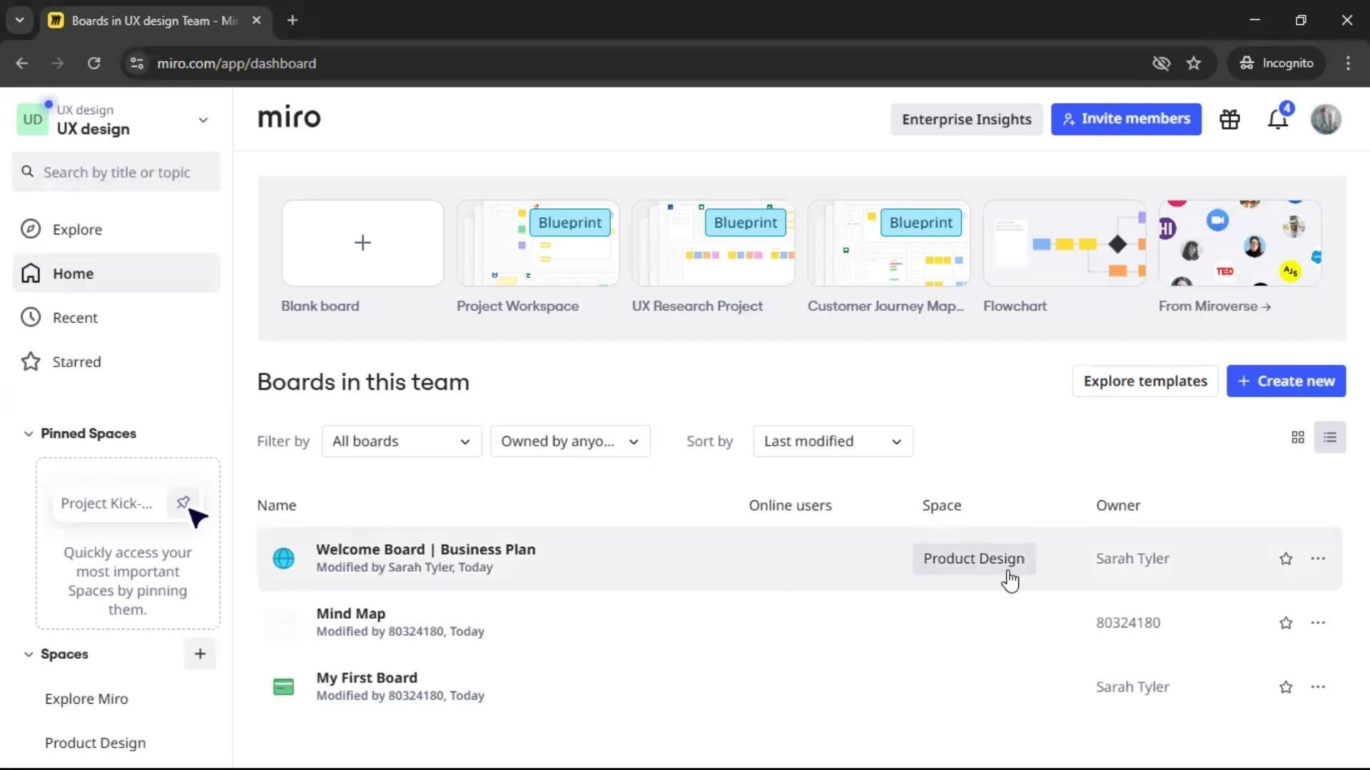The height and width of the screenshot is (770, 1370).
Task: Click My First Board green icon
Action: [x=283, y=687]
